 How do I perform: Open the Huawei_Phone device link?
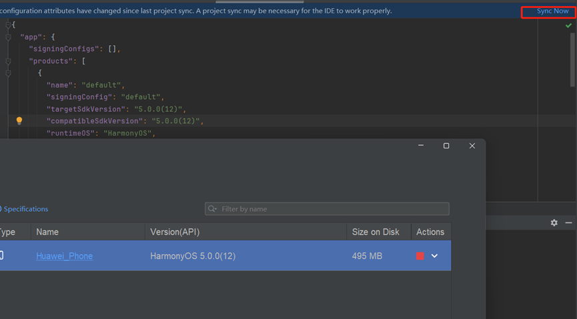(65, 256)
